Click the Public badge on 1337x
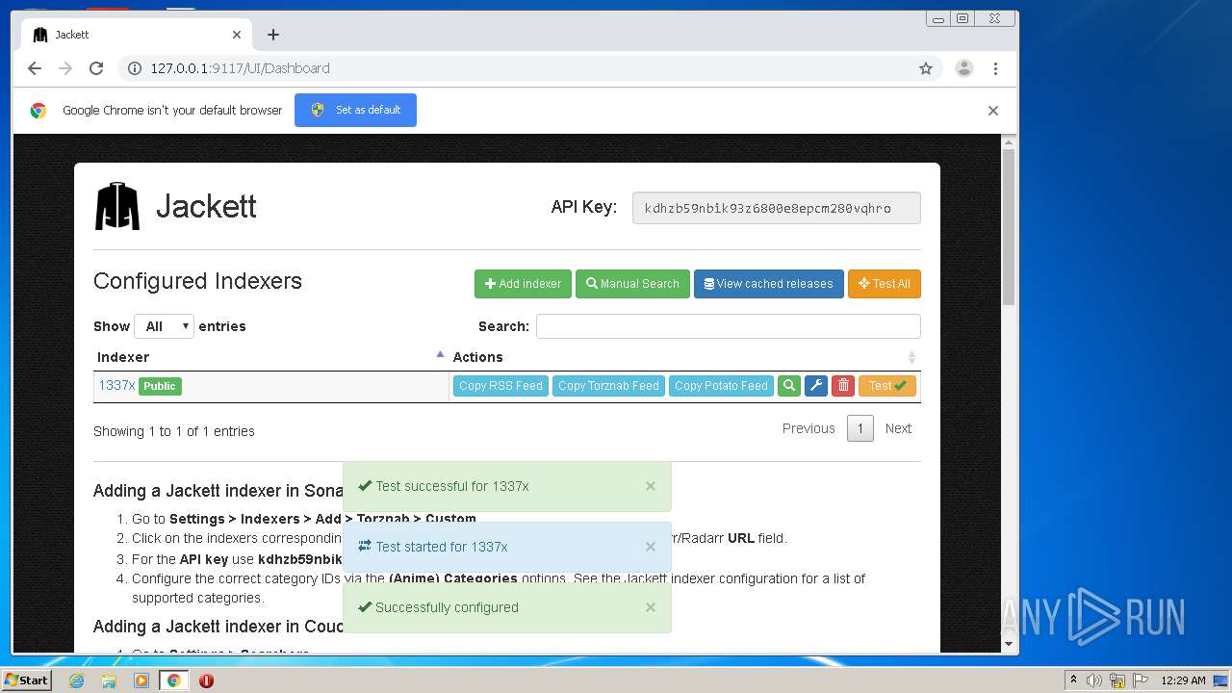 coord(160,386)
